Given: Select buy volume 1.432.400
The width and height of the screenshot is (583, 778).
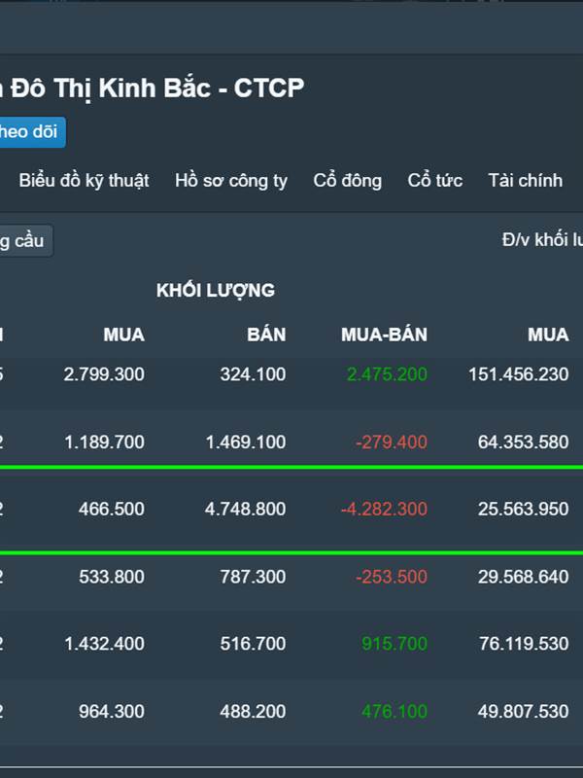Looking at the screenshot, I should (104, 644).
